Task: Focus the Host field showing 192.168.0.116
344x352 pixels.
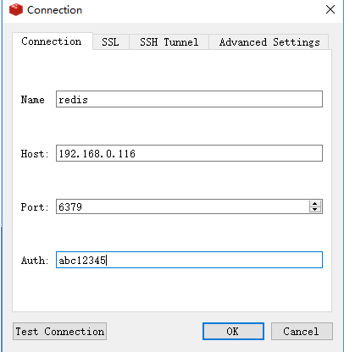Action: 189,153
